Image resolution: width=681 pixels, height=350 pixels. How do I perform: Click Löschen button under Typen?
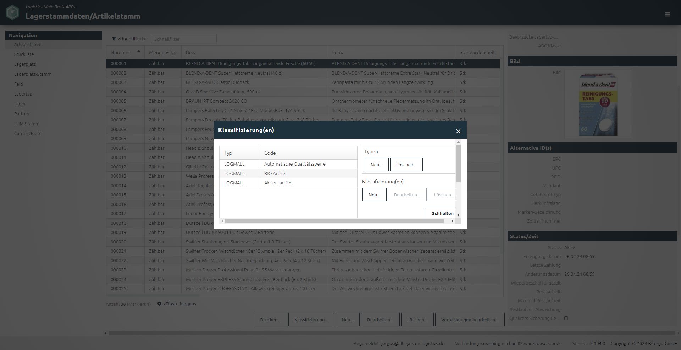(x=406, y=165)
